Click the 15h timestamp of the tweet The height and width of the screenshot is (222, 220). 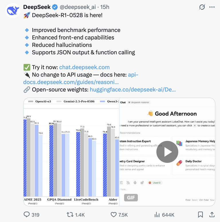click(105, 7)
